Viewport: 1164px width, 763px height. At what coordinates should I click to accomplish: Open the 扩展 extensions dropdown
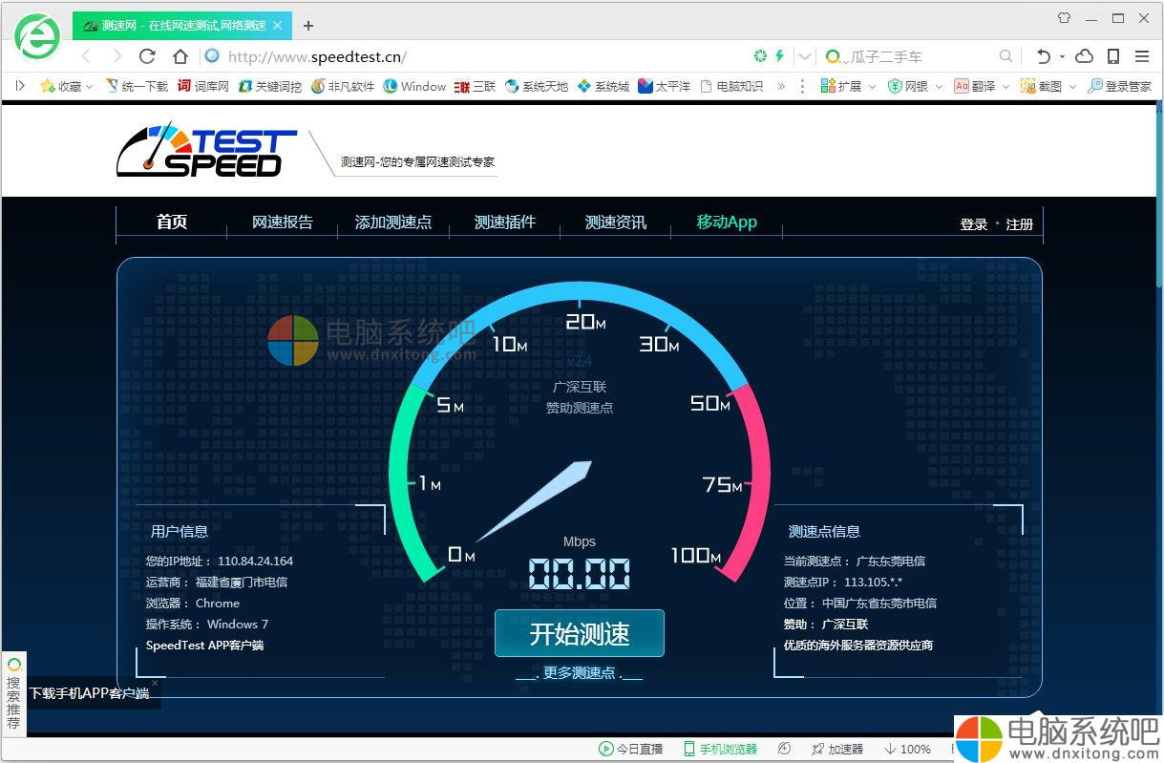(x=847, y=86)
